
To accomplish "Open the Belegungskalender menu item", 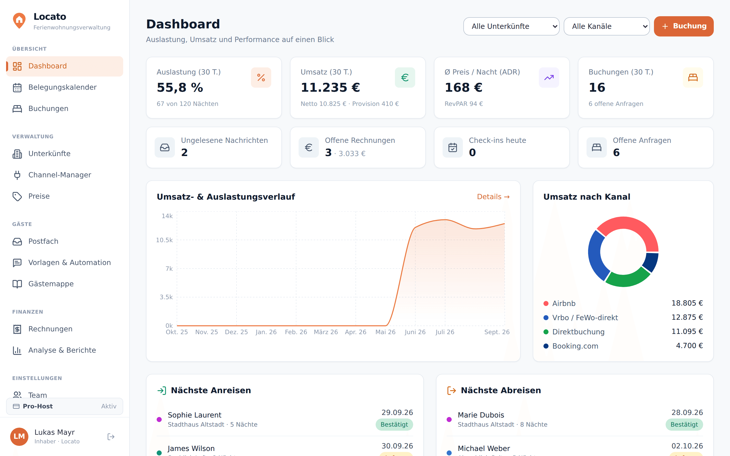I will [65, 87].
